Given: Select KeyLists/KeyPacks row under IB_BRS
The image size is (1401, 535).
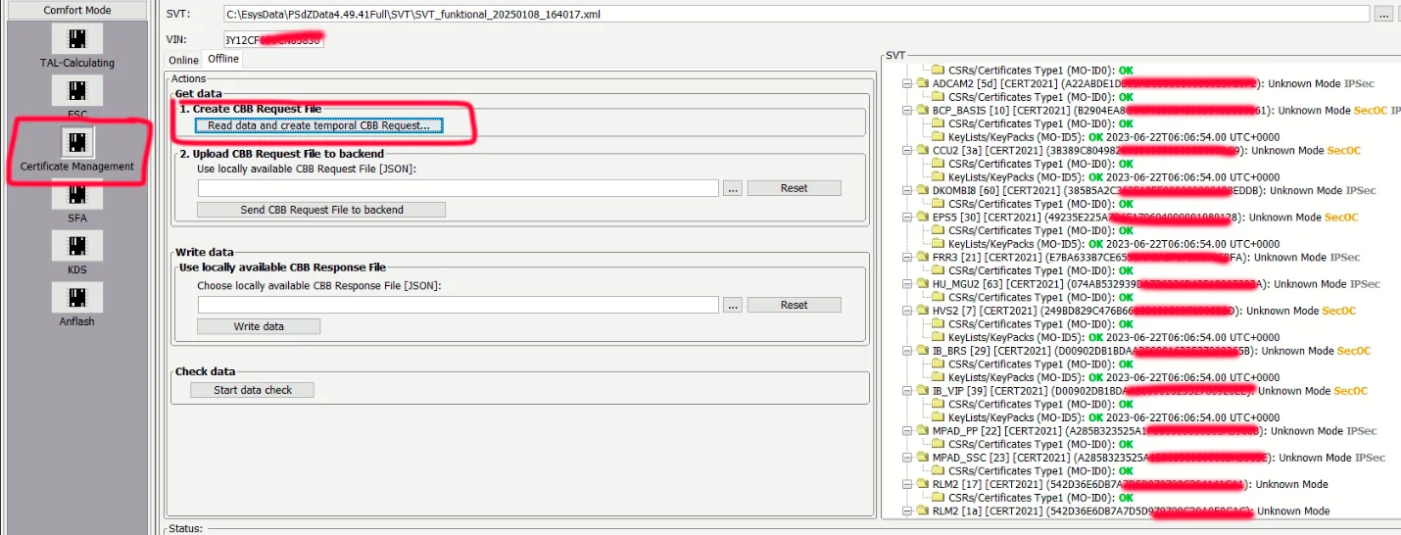Looking at the screenshot, I should click(1105, 377).
